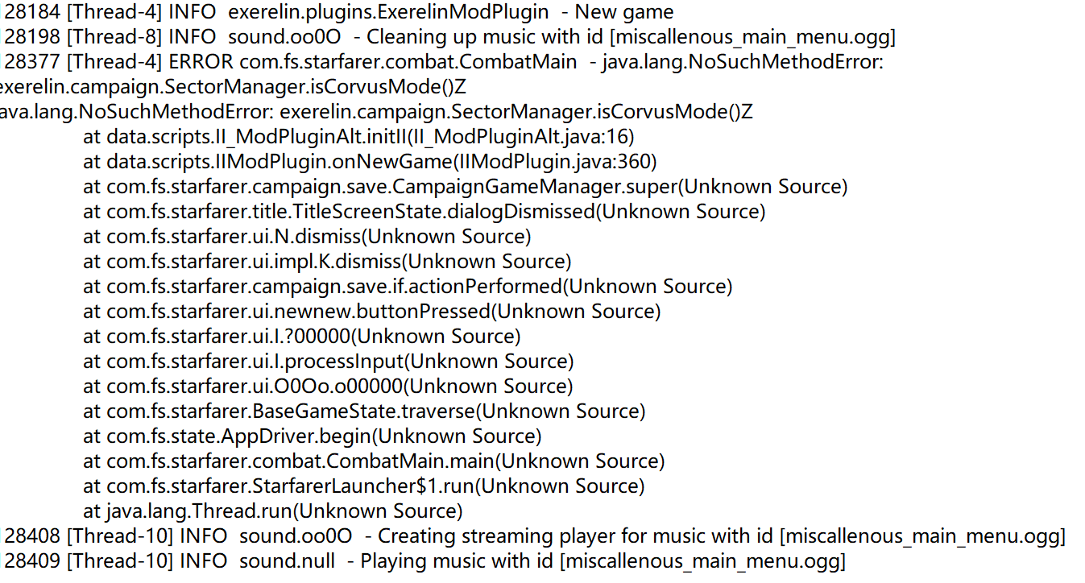Click the StarfarerLauncher$1.run stack frame
The image size is (1085, 583).
(364, 486)
